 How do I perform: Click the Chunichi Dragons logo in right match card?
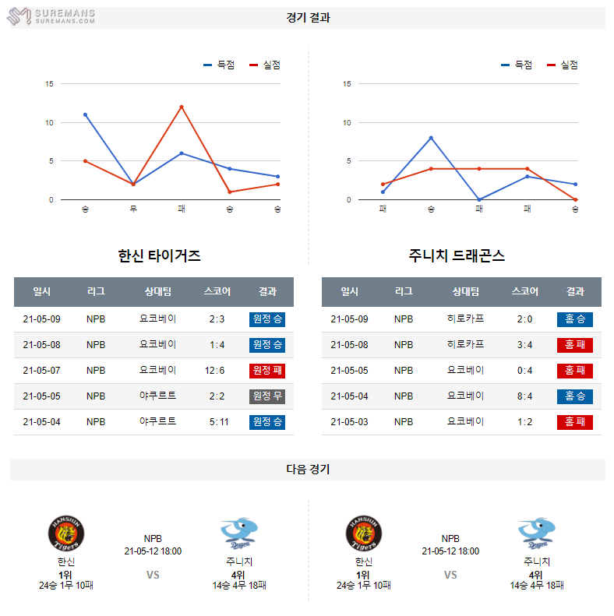pyautogui.click(x=536, y=533)
